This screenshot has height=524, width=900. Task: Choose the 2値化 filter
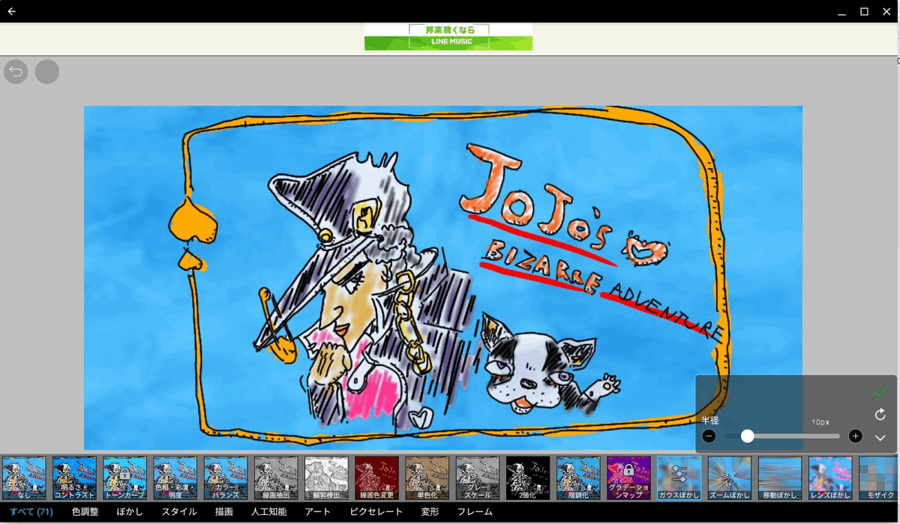pyautogui.click(x=527, y=478)
